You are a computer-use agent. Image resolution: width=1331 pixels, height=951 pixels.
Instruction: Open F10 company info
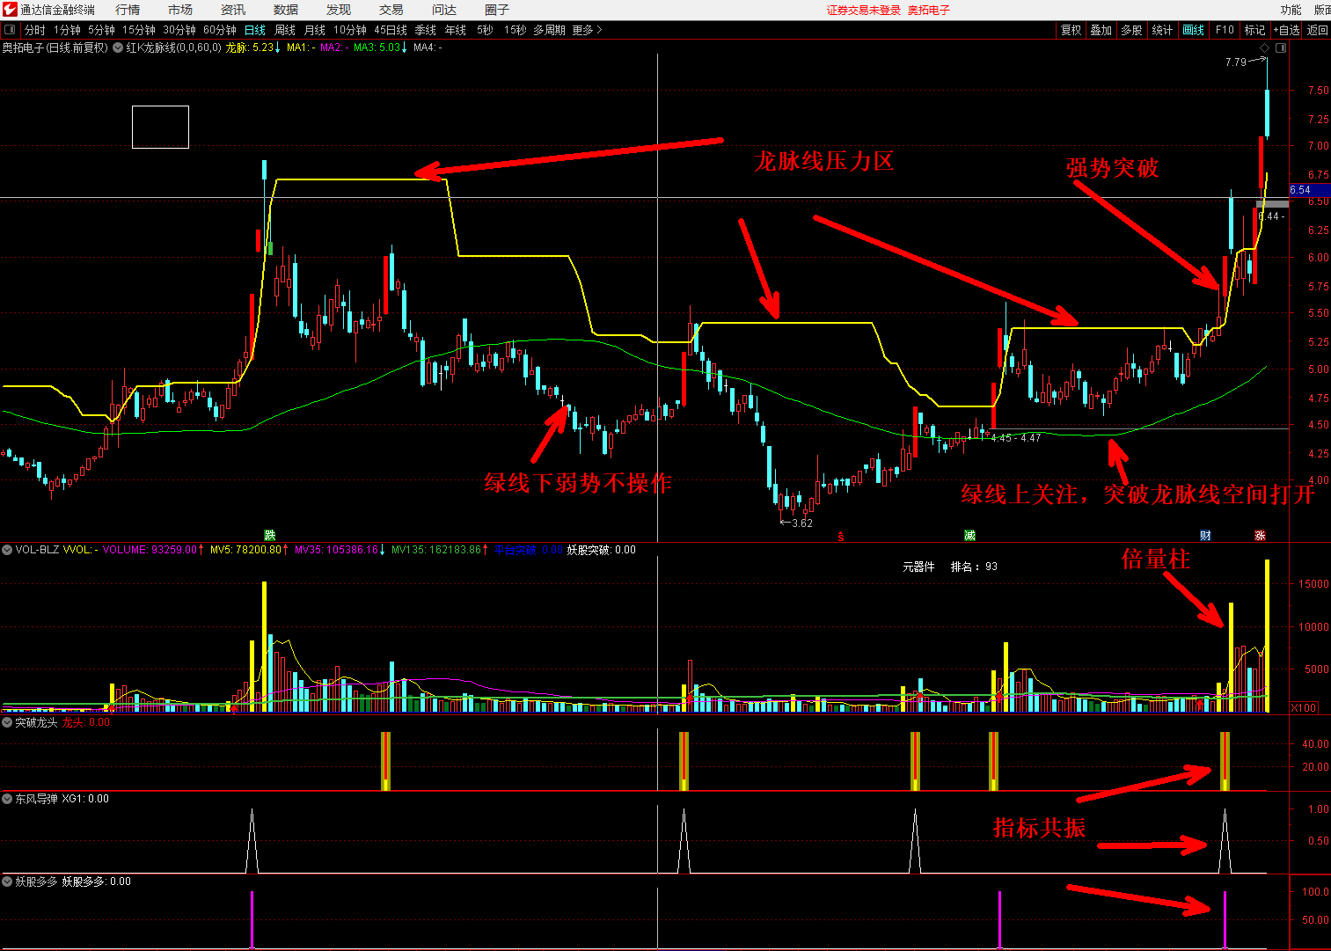1225,30
